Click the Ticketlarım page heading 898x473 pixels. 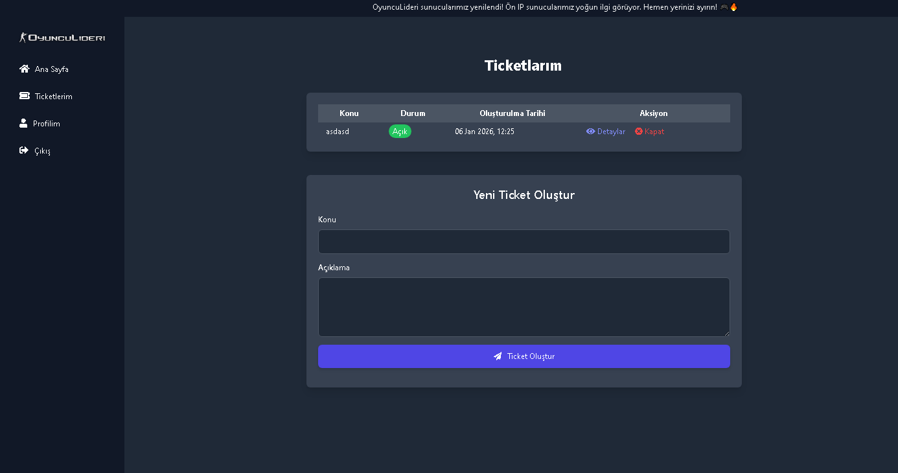(524, 65)
